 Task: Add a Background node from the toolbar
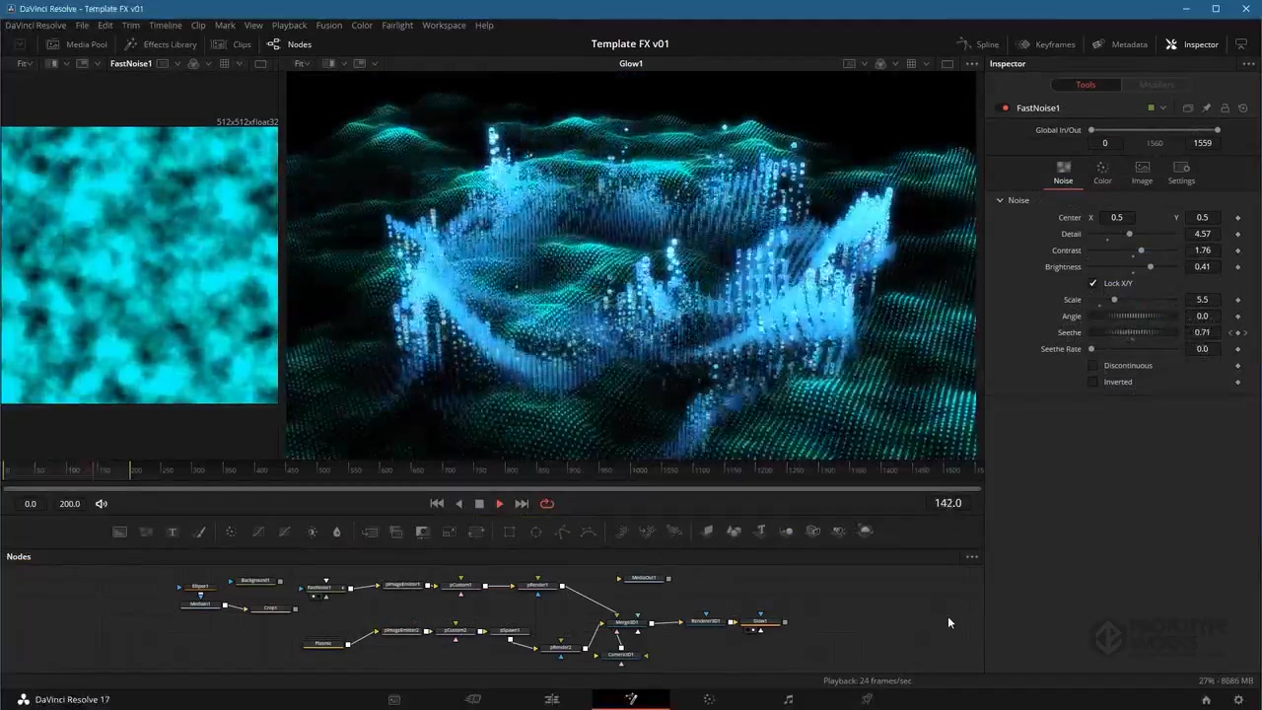[119, 532]
